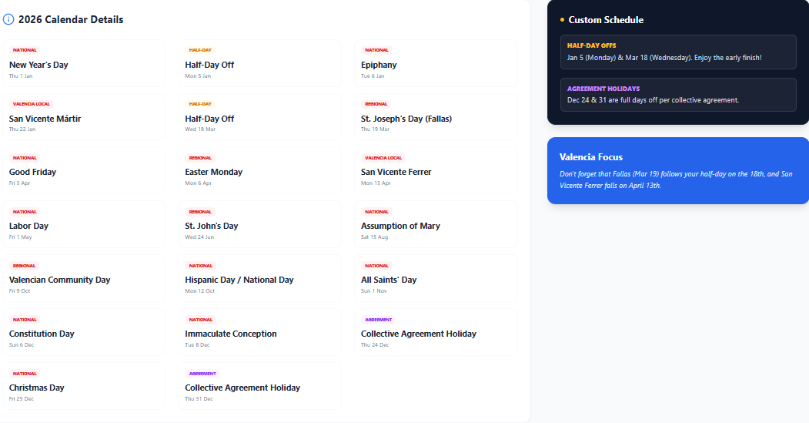Click St. Joseph's Day (Fallas) title

click(x=406, y=119)
